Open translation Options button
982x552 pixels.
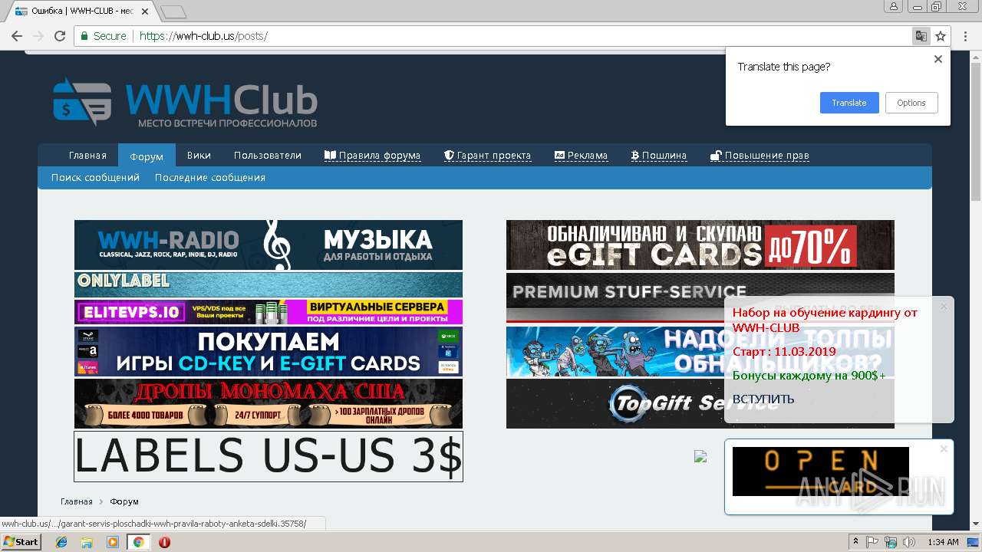tap(911, 103)
